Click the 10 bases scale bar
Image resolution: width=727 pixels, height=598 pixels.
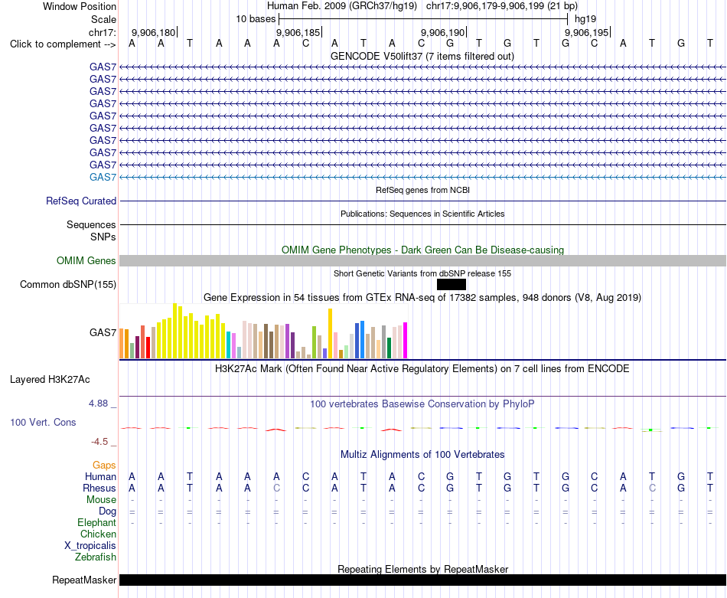(423, 19)
